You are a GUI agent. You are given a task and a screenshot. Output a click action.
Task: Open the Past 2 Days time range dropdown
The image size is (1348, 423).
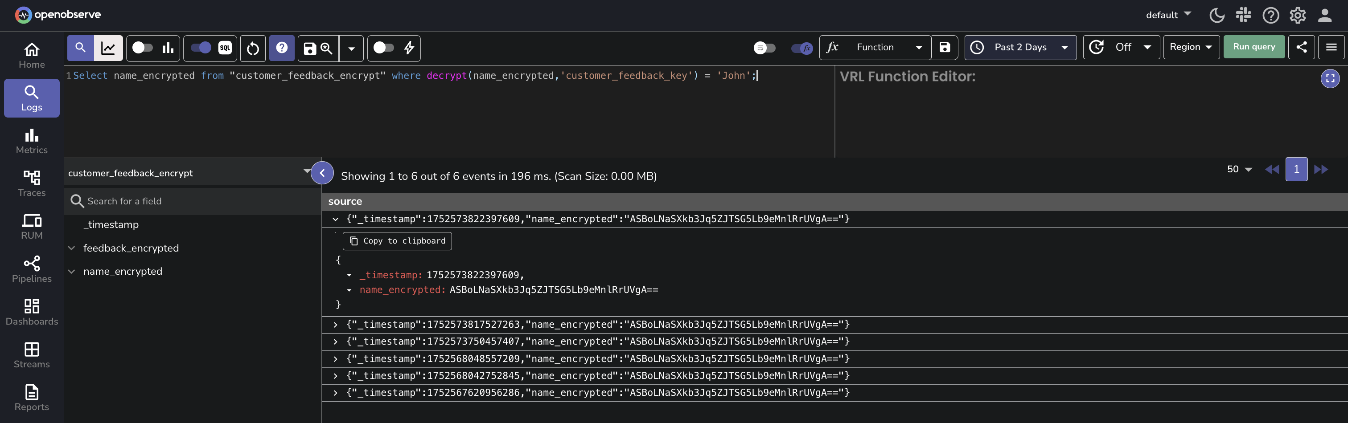pos(1019,47)
